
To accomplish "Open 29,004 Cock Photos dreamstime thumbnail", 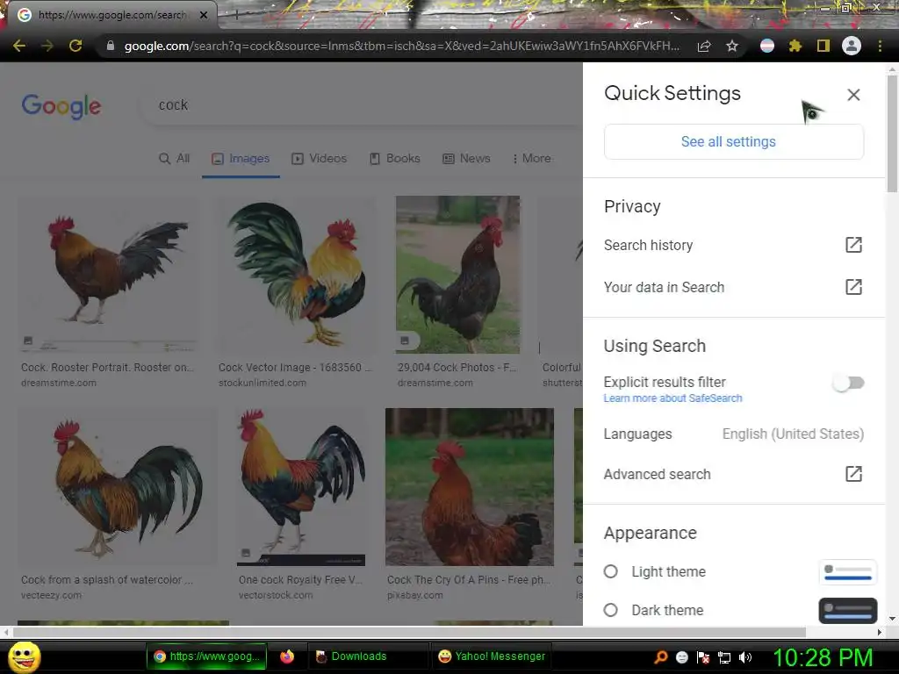I will (457, 274).
